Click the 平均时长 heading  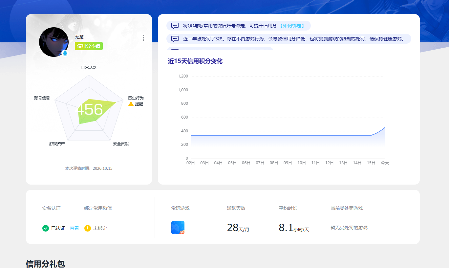tap(288, 208)
